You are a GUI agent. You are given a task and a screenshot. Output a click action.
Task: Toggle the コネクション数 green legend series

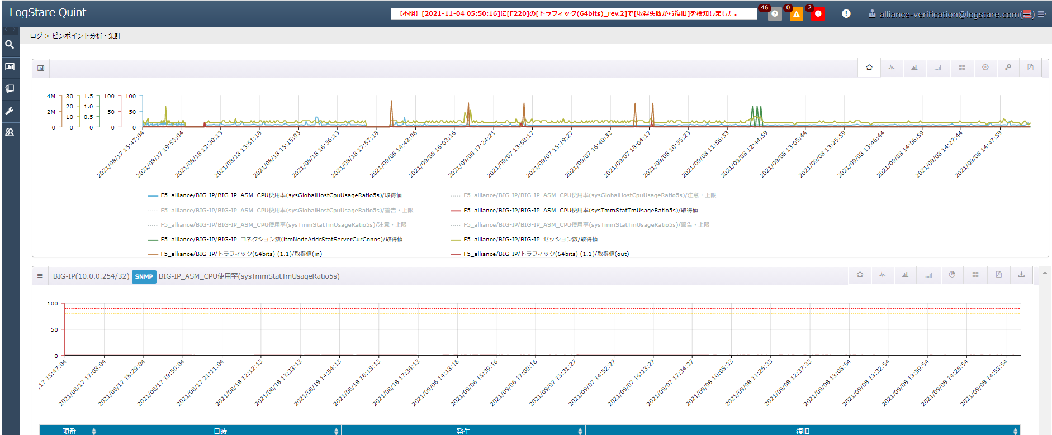(x=282, y=240)
